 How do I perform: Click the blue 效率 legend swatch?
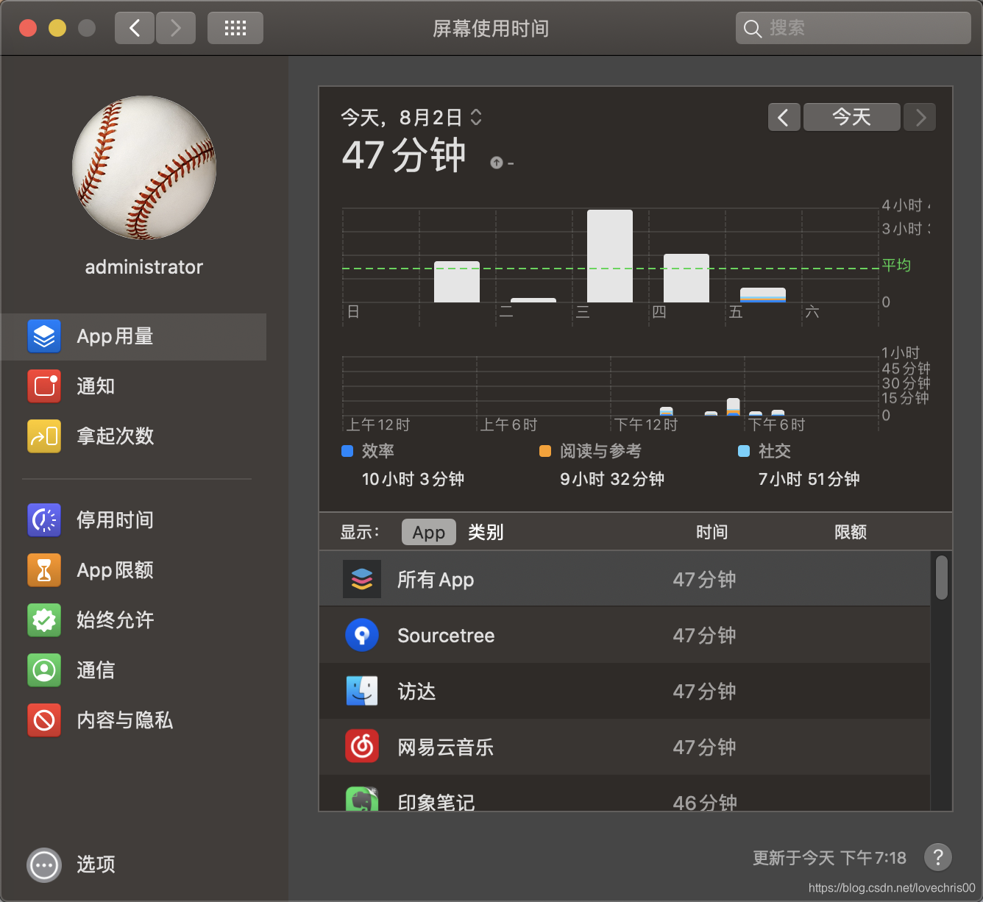click(x=347, y=451)
